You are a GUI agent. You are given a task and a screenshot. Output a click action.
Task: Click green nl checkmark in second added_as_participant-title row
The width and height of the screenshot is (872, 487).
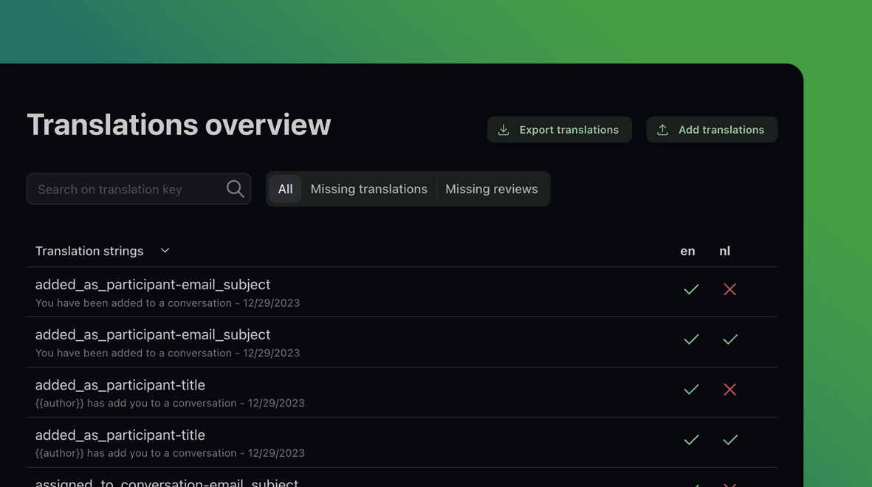click(x=729, y=440)
